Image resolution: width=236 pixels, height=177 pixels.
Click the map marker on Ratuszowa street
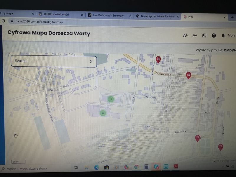point(198,137)
